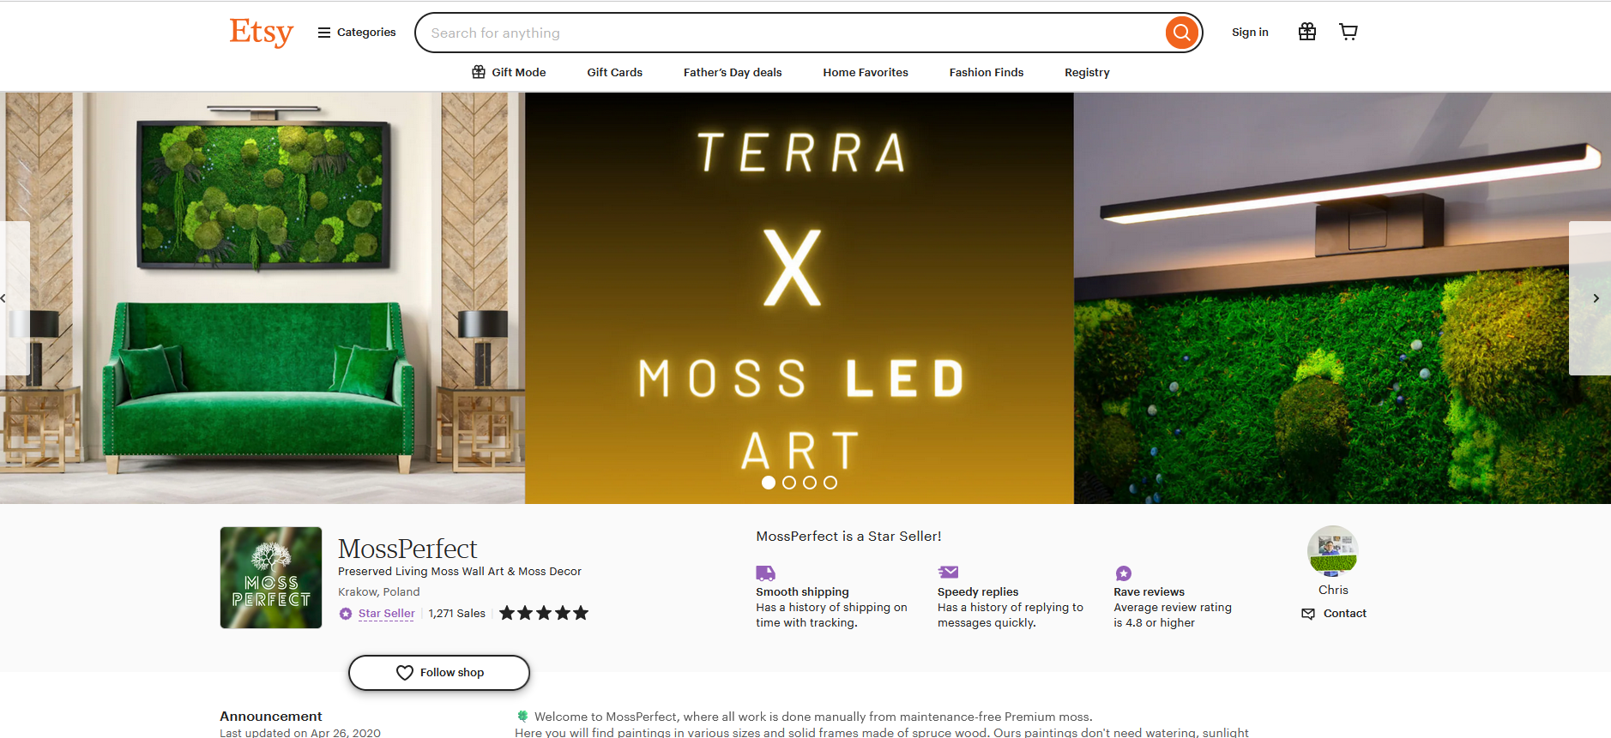Click the Star Seller badge link
Image resolution: width=1611 pixels, height=738 pixels.
[386, 614]
